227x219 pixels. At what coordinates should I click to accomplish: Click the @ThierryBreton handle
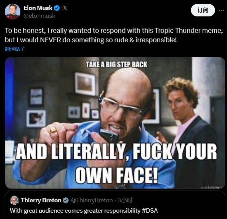click(91, 200)
